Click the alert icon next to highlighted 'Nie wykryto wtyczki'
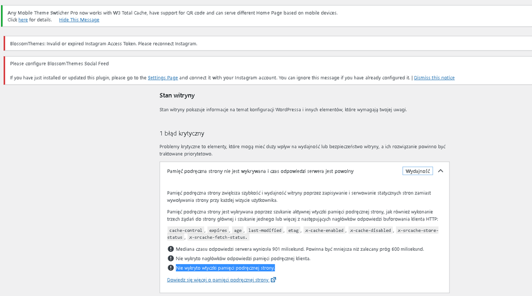The width and height of the screenshot is (532, 296). 171,268
